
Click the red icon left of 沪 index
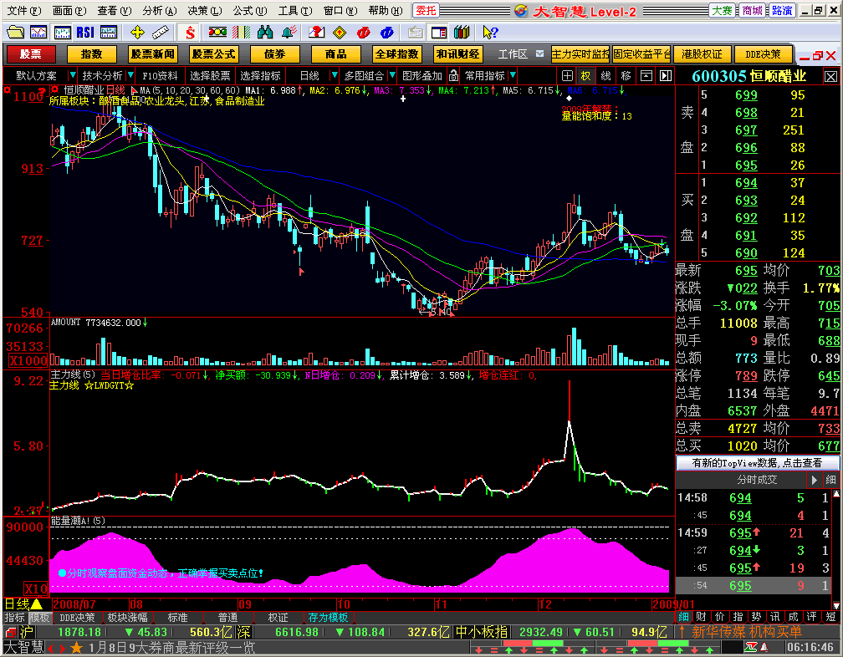click(x=11, y=632)
